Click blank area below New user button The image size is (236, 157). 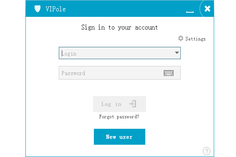[x=119, y=151]
